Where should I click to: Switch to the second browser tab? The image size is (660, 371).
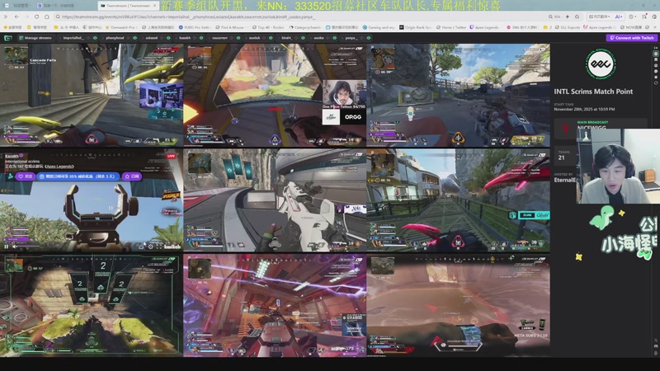(55, 6)
